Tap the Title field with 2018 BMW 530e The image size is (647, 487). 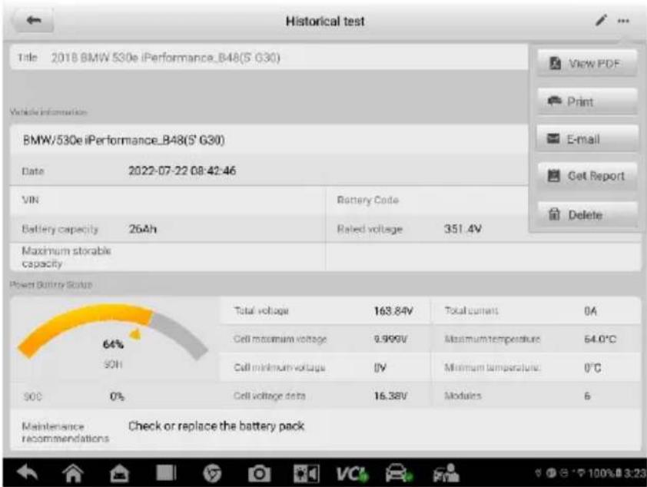269,58
